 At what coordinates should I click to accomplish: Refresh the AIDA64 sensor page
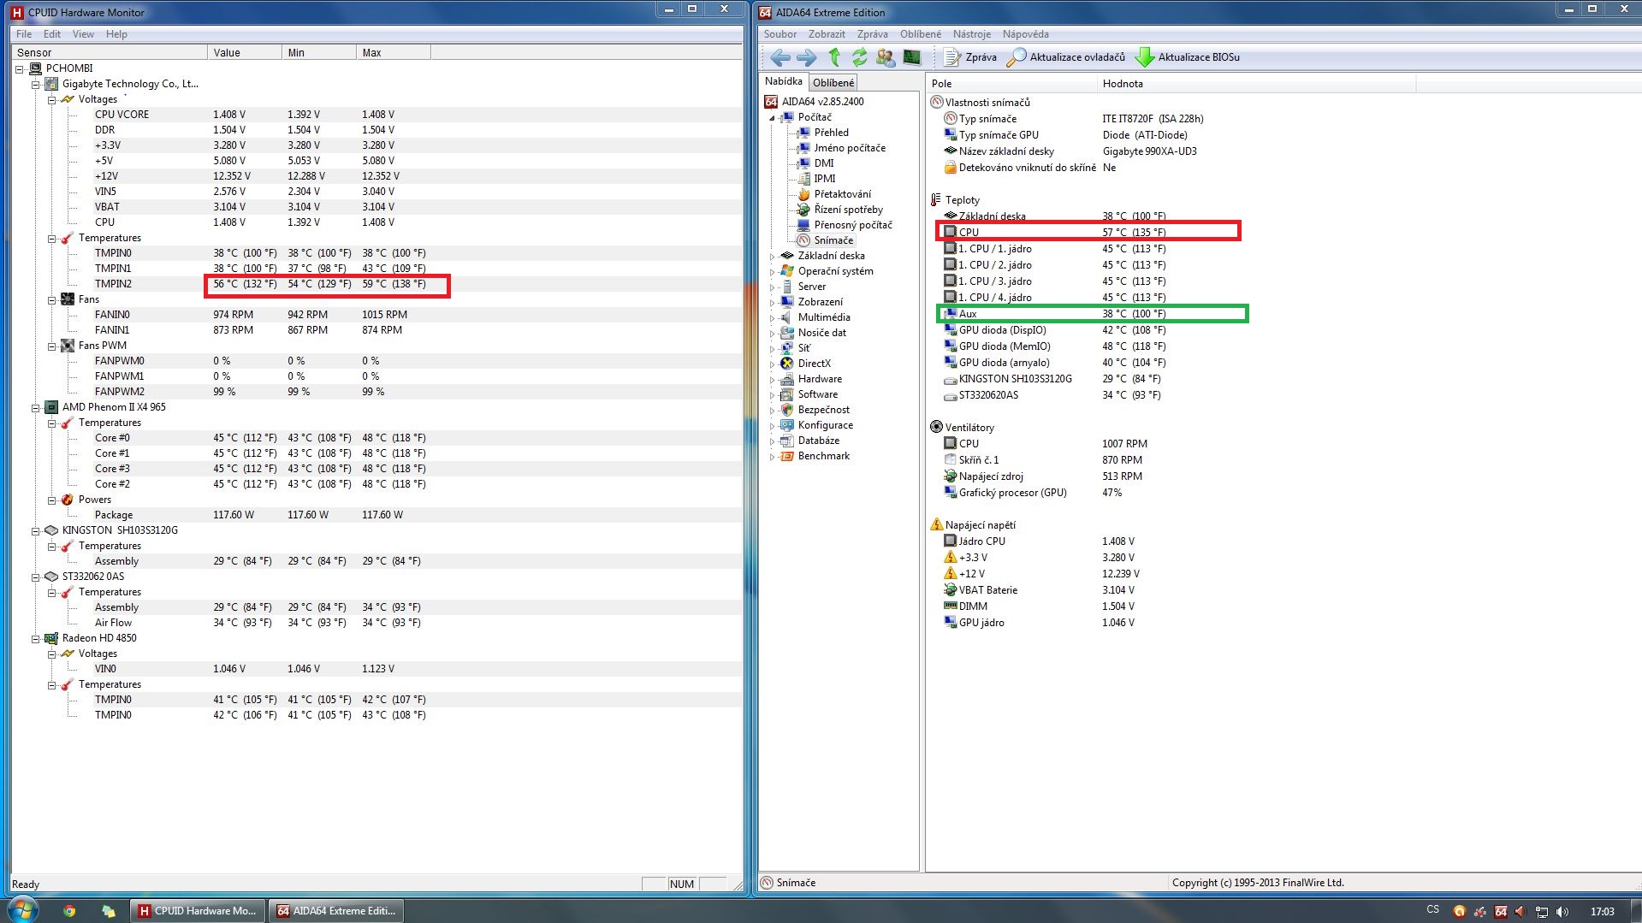click(859, 57)
